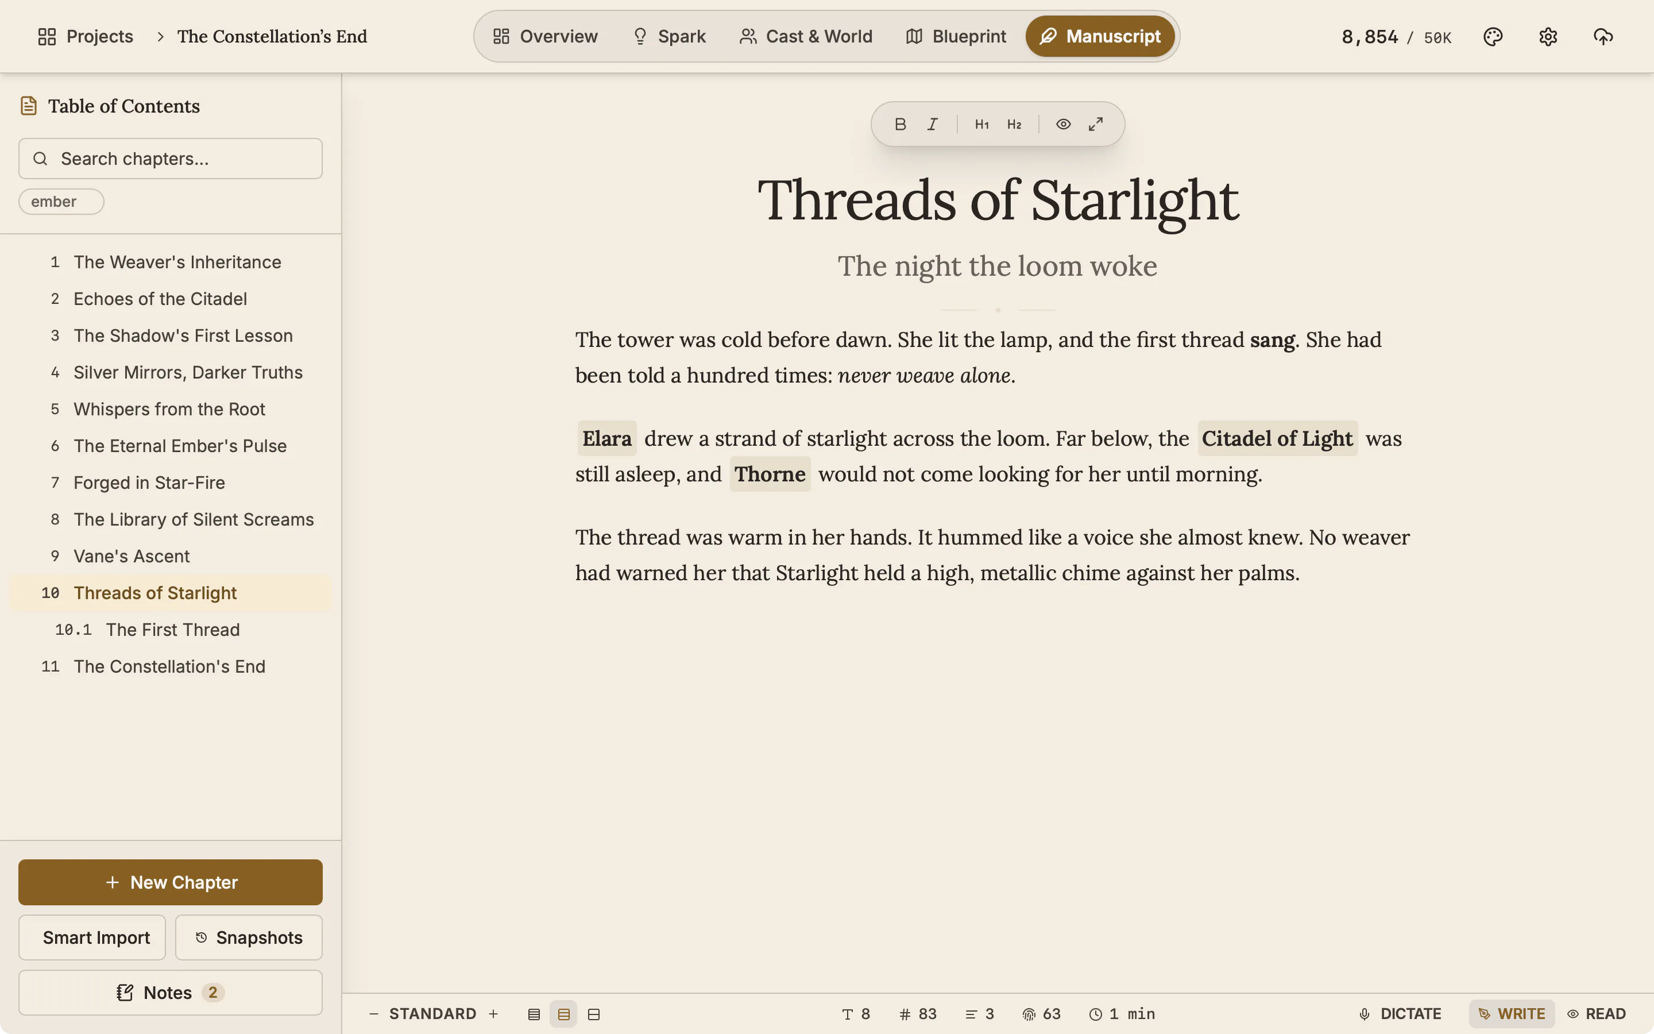Expand editor to fullscreen
The height and width of the screenshot is (1034, 1654).
tap(1096, 124)
